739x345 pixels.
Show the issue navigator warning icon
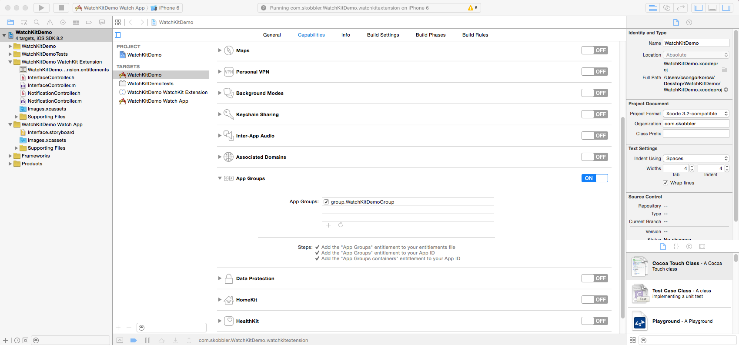tap(50, 22)
